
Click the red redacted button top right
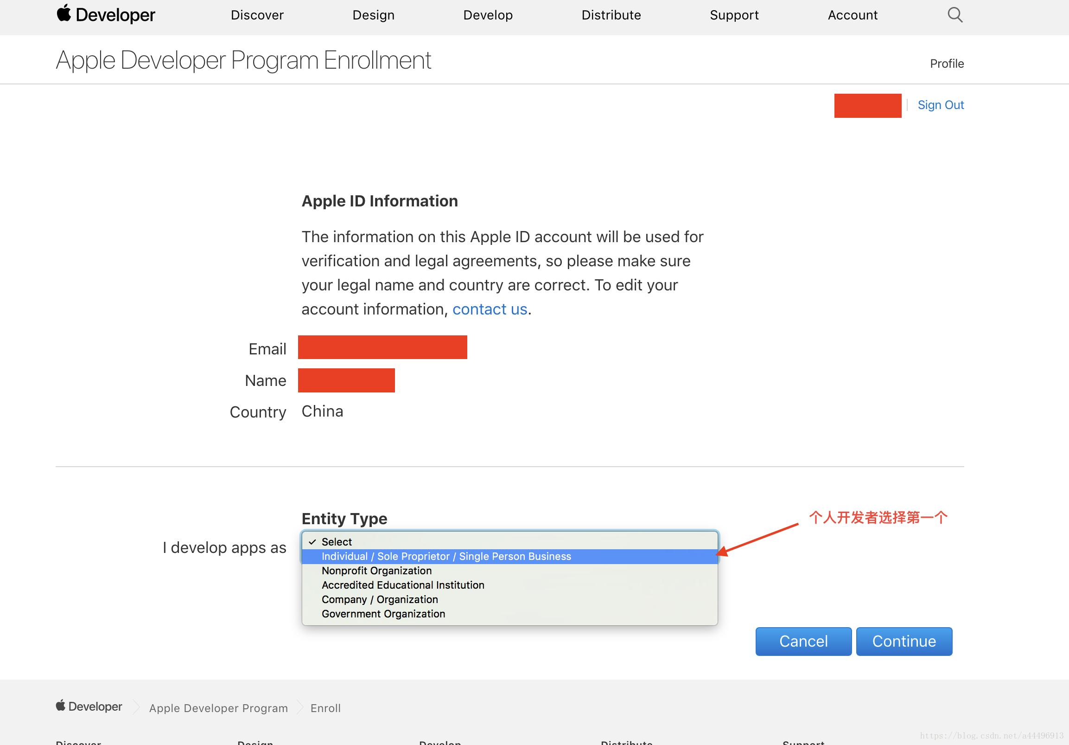coord(867,105)
